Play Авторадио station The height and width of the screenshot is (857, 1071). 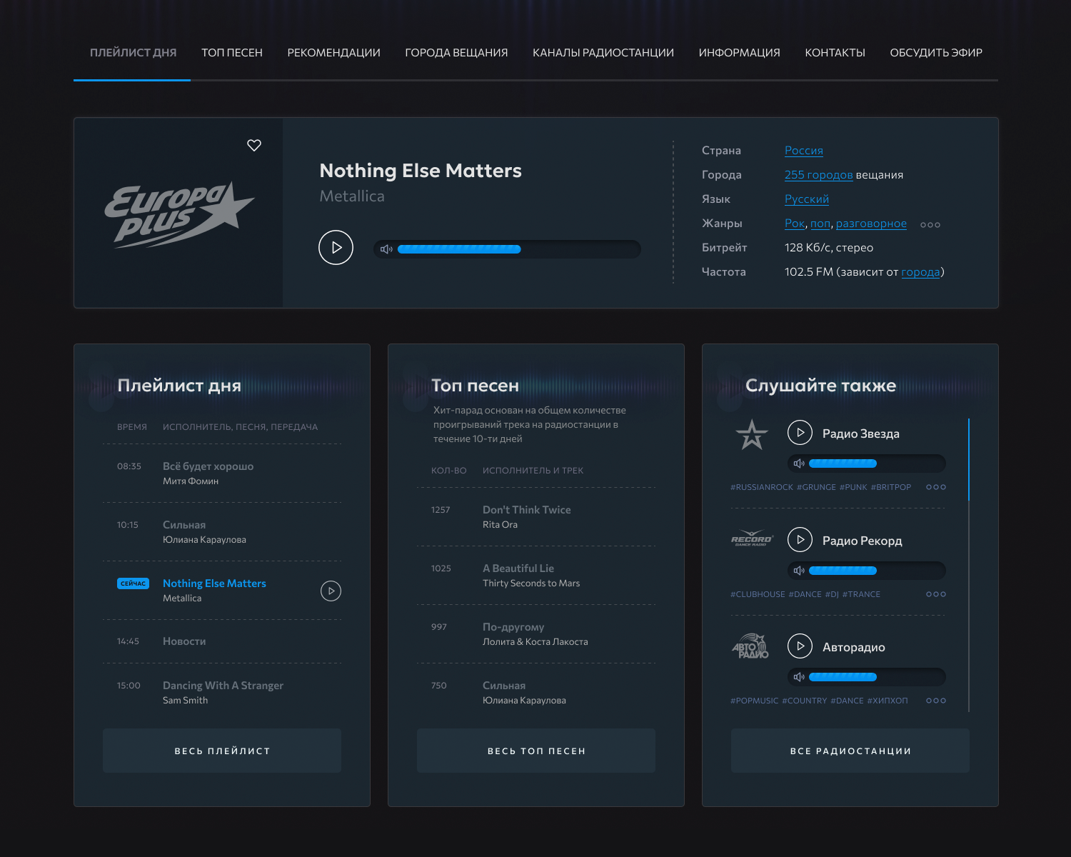[x=800, y=646]
